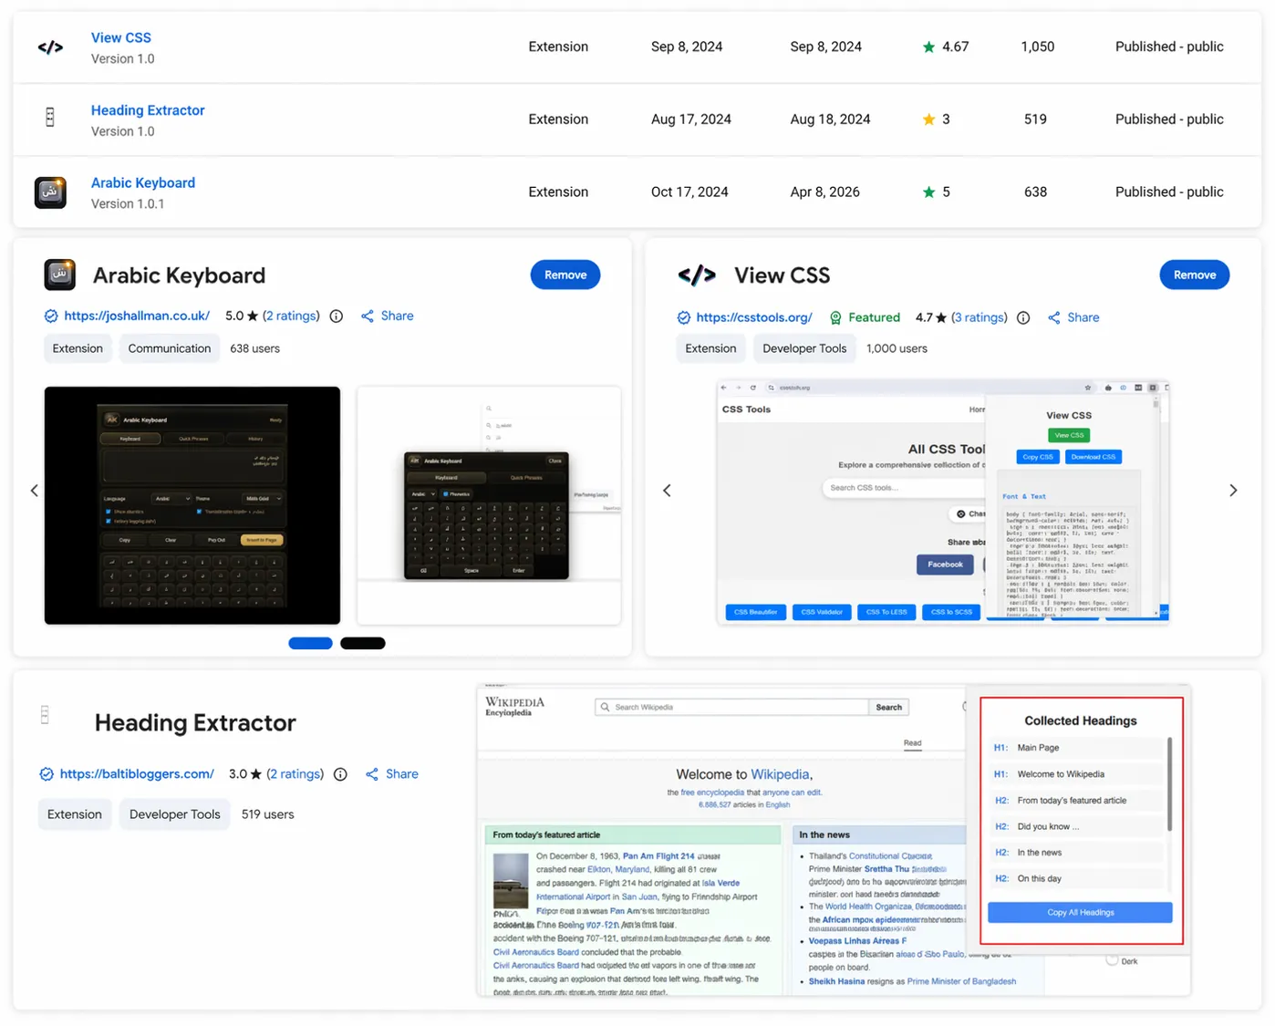Viewport: 1275px width, 1026px height.
Task: Click the Apr 8, 2026 date cell
Action: 824,192
